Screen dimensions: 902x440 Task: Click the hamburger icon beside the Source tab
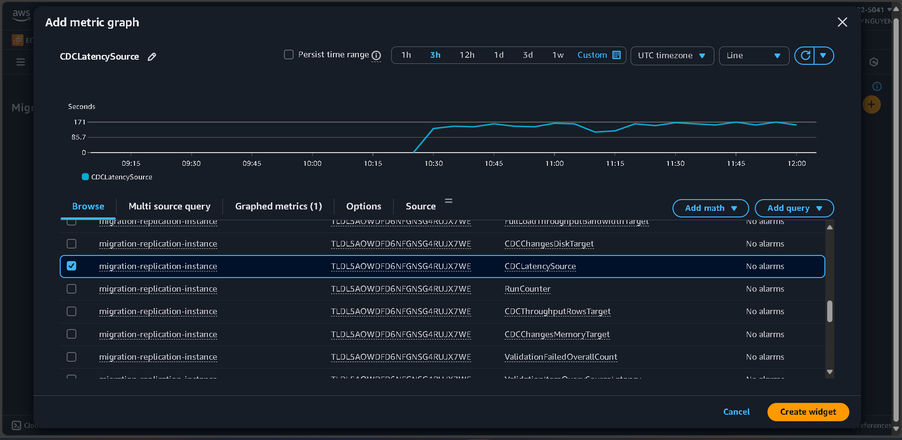point(448,201)
